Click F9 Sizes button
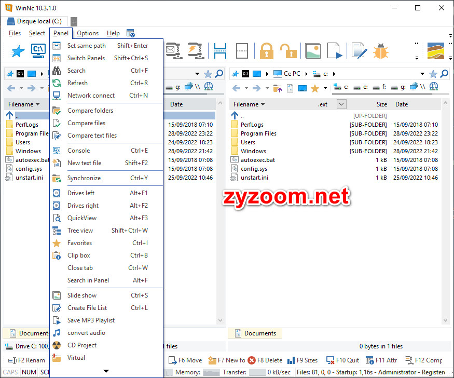 click(x=302, y=360)
